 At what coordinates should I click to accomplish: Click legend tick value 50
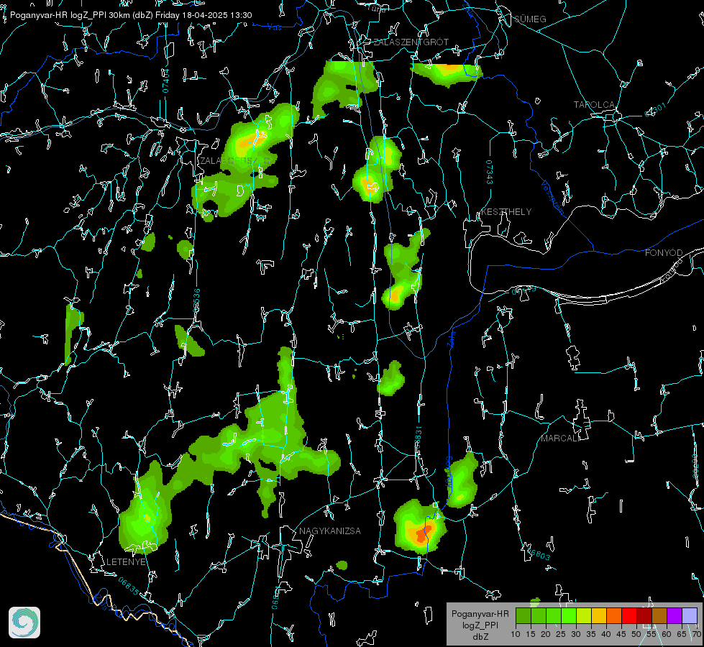click(x=636, y=634)
